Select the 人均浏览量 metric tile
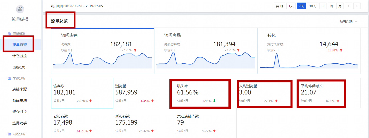Image resolution: width=369 pixels, height=138 pixels. pos(268,93)
